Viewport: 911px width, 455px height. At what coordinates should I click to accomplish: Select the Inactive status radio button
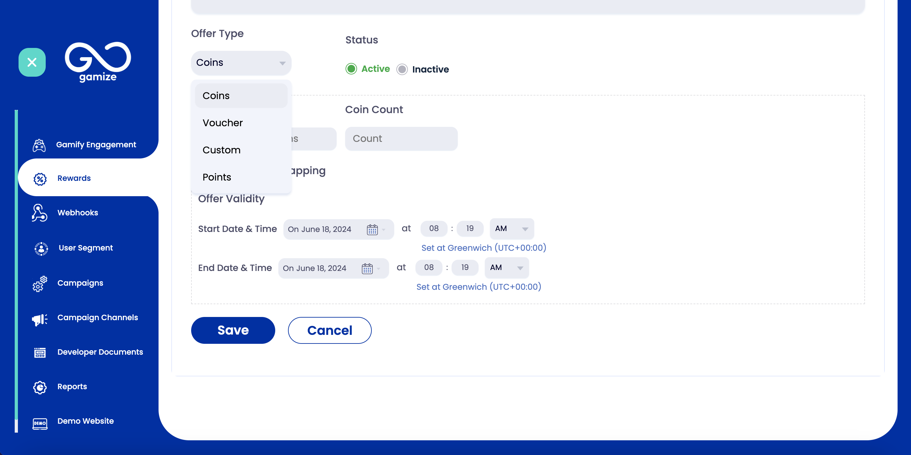tap(402, 69)
